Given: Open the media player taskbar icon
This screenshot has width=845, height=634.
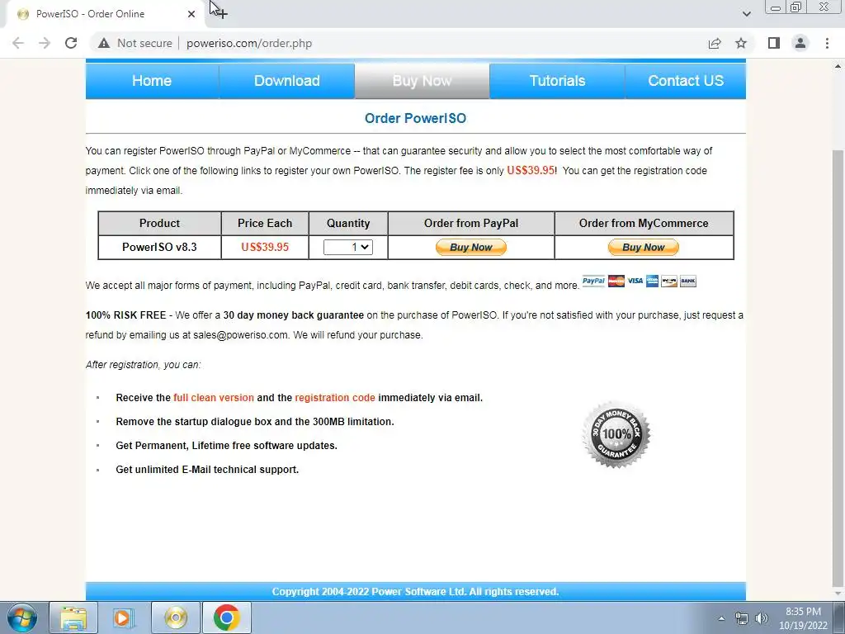Looking at the screenshot, I should pyautogui.click(x=124, y=617).
